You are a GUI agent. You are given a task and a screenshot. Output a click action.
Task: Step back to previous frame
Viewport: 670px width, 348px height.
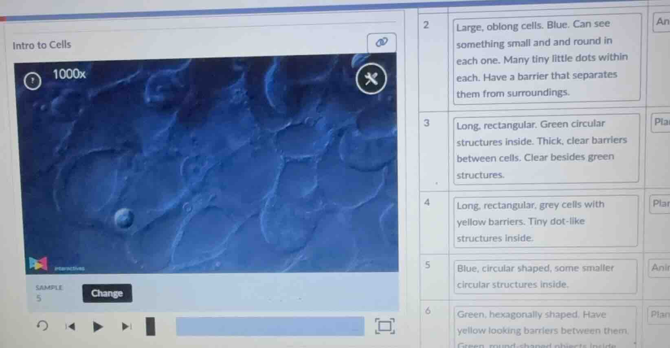[x=70, y=326]
